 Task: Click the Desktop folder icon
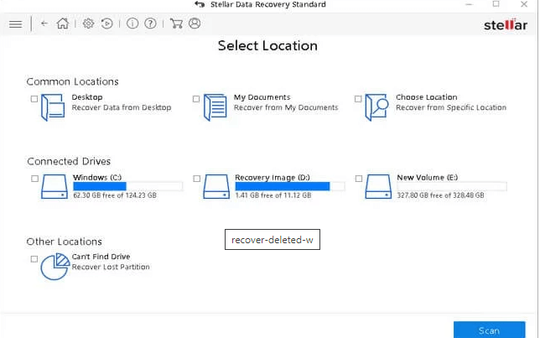(x=53, y=107)
